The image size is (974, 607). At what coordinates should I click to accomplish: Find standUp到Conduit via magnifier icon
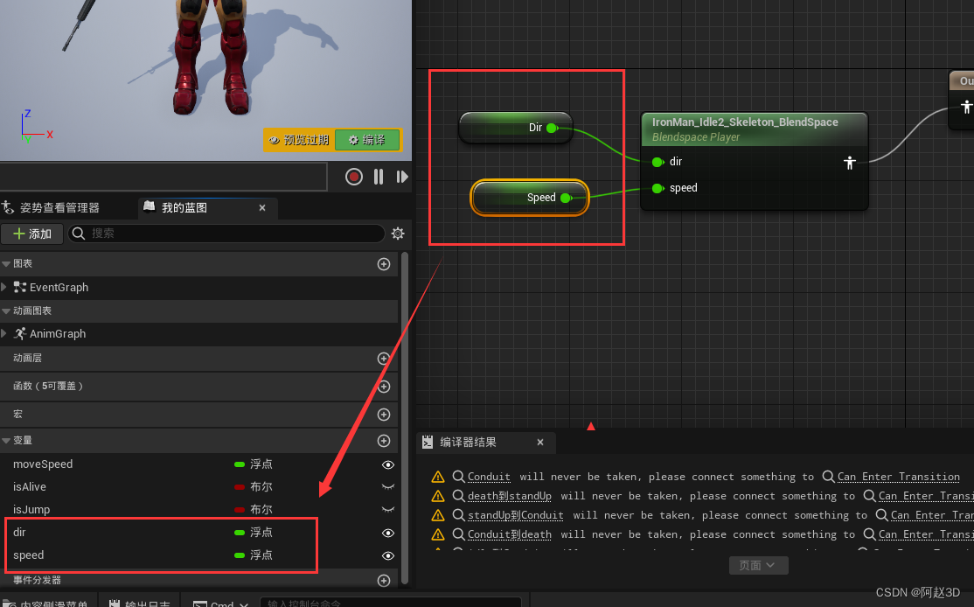(x=458, y=515)
